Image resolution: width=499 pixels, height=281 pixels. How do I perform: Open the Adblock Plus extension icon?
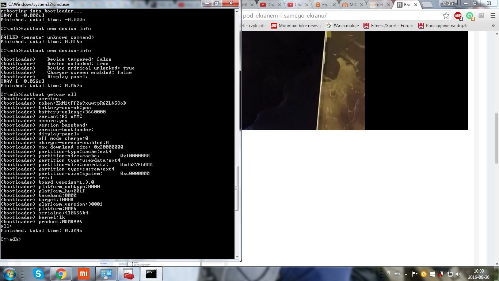click(458, 16)
